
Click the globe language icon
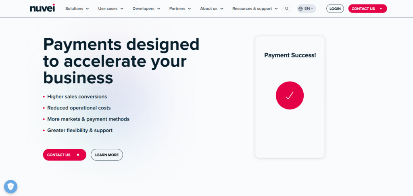[x=301, y=8]
